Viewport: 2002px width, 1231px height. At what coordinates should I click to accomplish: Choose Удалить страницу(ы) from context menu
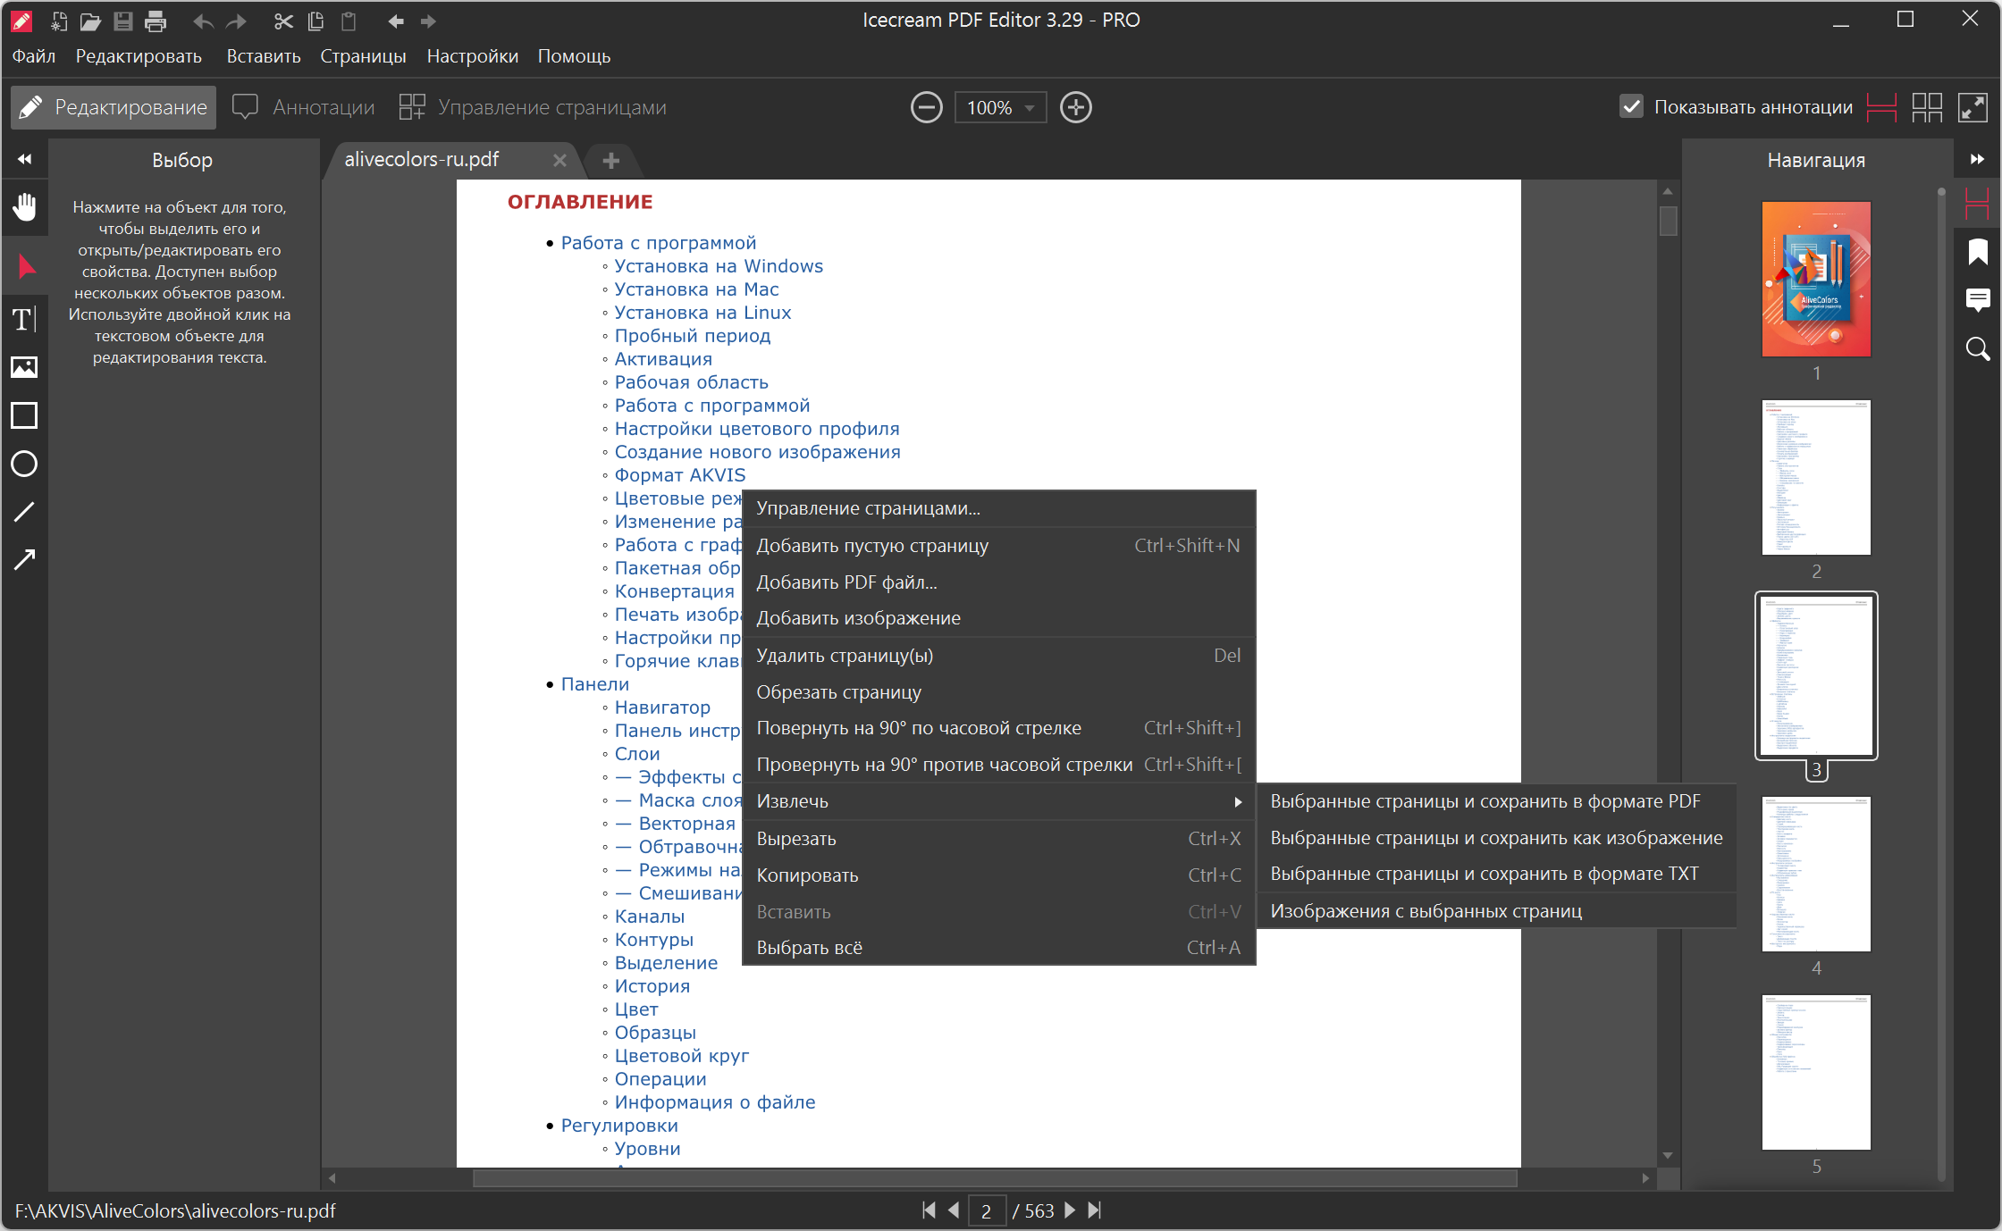[x=845, y=656]
